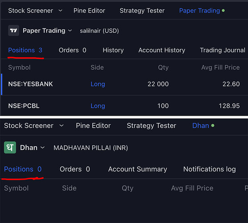248x223 pixels.
Task: Open Pine Editor tab in Dhan panel
Action: (x=93, y=126)
